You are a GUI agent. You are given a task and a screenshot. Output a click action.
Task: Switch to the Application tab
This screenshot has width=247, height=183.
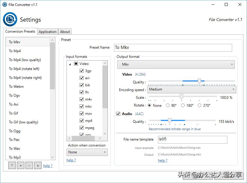47,32
